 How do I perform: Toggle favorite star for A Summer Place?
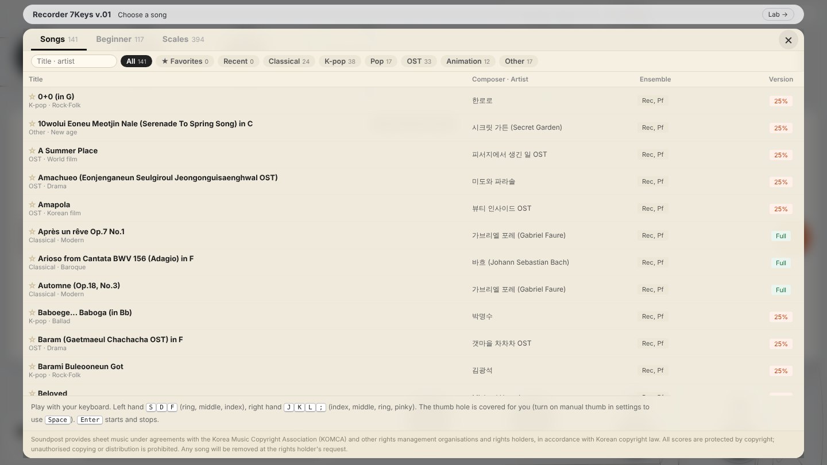(32, 150)
